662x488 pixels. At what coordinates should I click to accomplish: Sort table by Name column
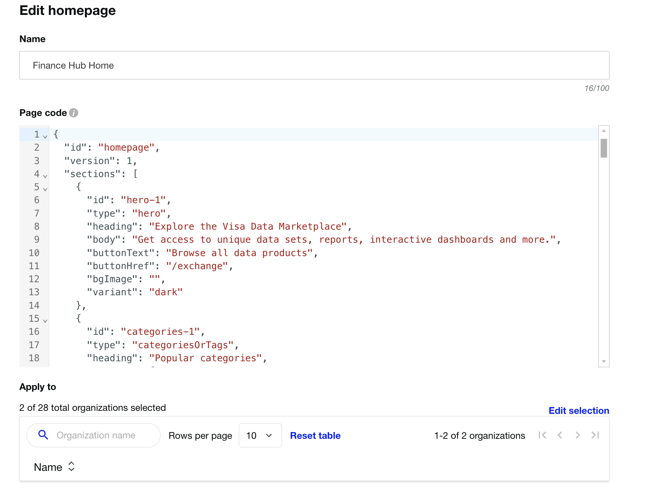[x=71, y=467]
